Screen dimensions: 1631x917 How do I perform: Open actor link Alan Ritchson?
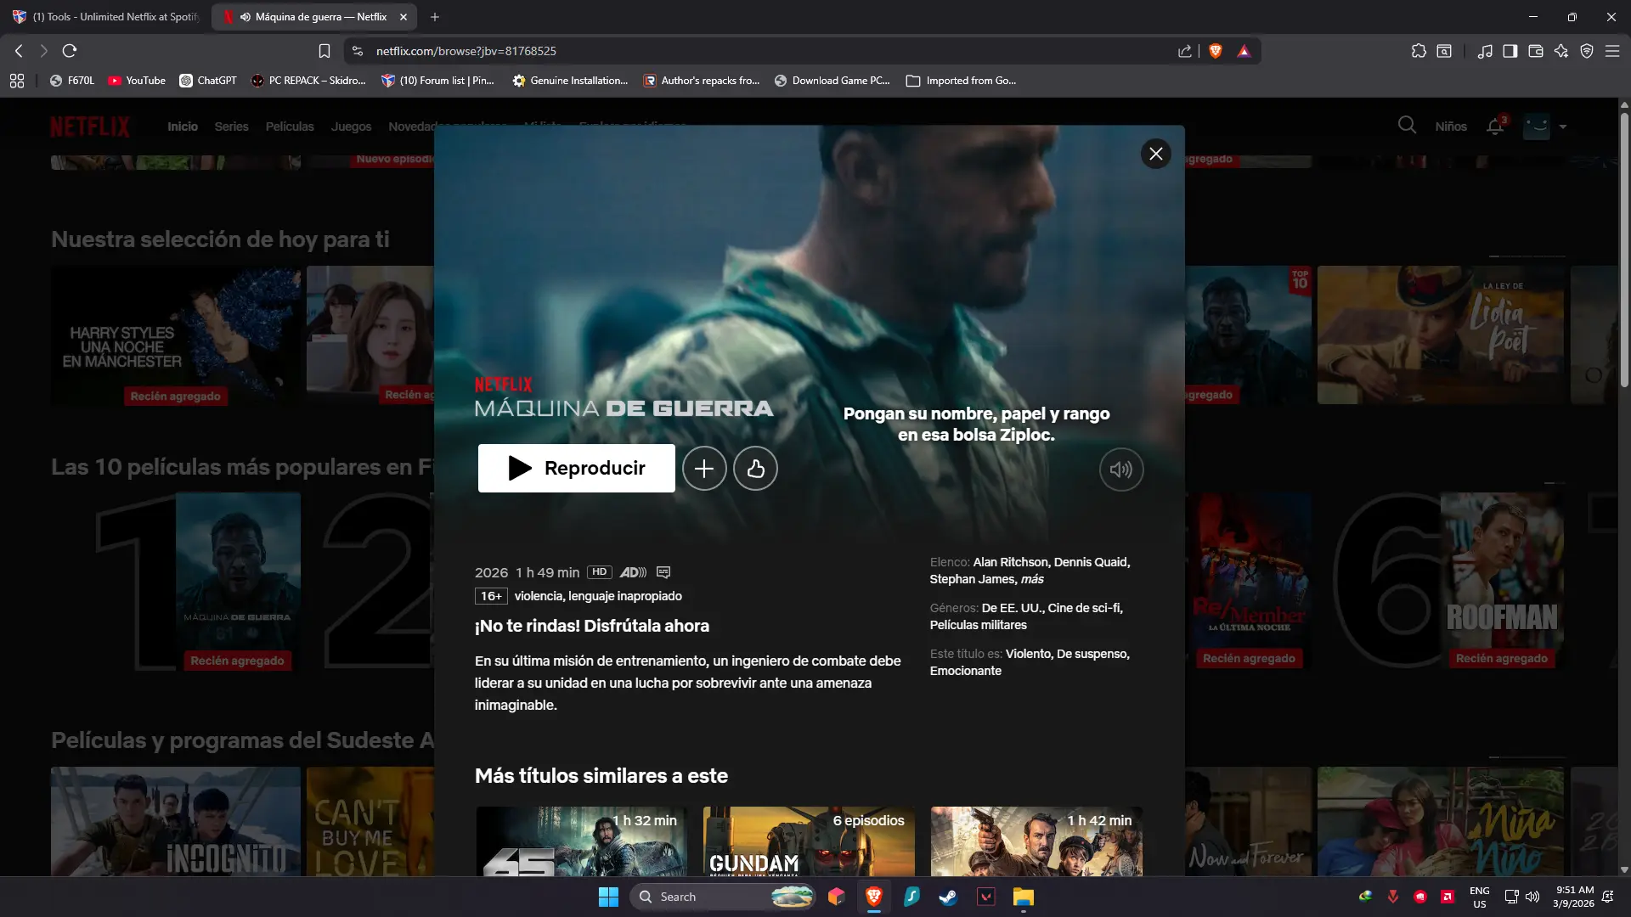pyautogui.click(x=1010, y=562)
